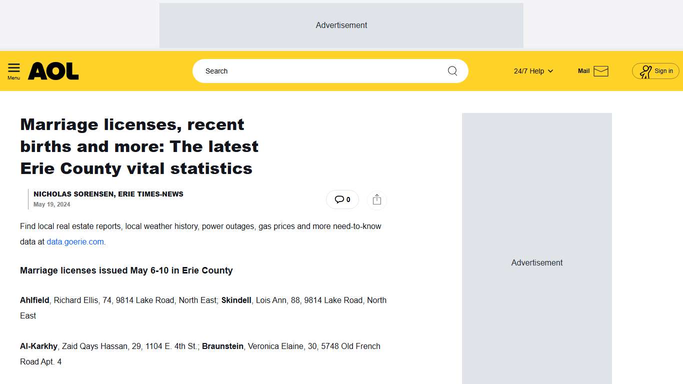Image resolution: width=683 pixels, height=384 pixels.
Task: Click the Nicholas Sorensen author byline
Action: point(108,194)
